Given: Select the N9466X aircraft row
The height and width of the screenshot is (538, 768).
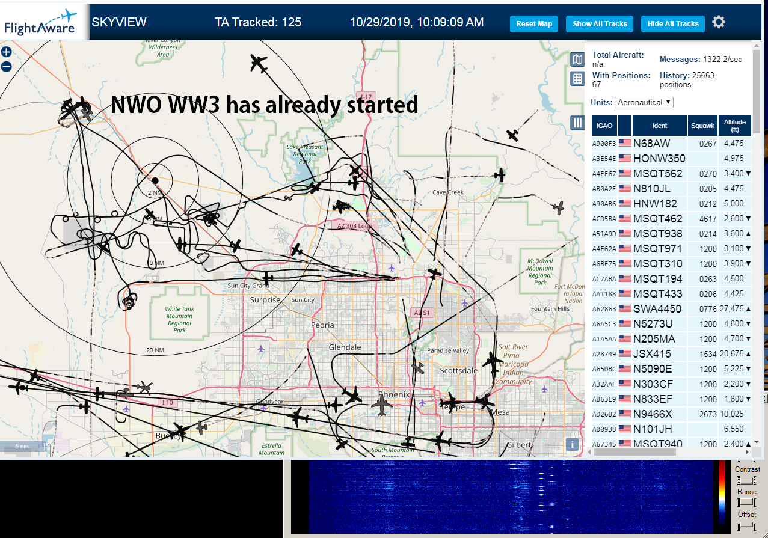Looking at the screenshot, I should (672, 414).
